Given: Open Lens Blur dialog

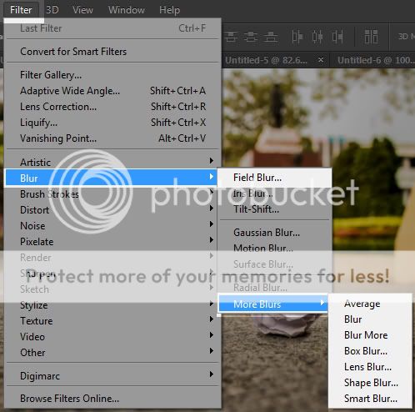Looking at the screenshot, I should tap(370, 367).
